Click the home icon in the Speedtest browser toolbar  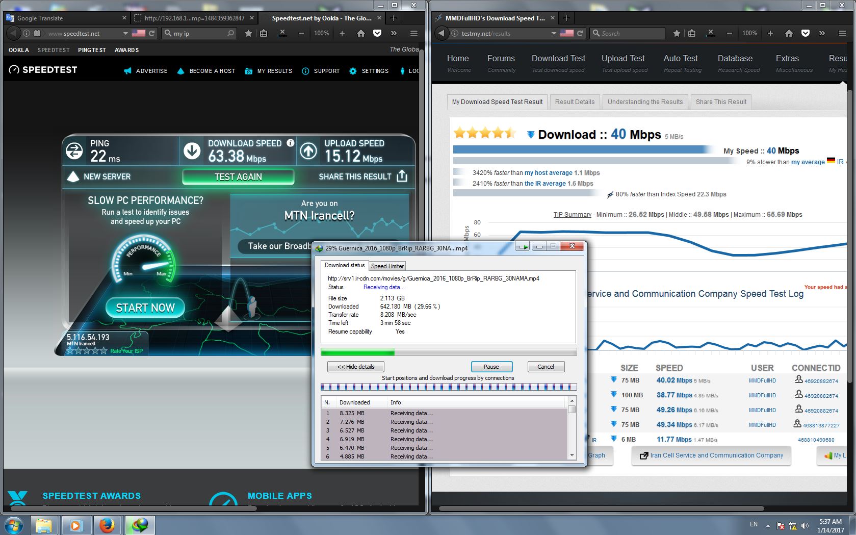pos(361,33)
